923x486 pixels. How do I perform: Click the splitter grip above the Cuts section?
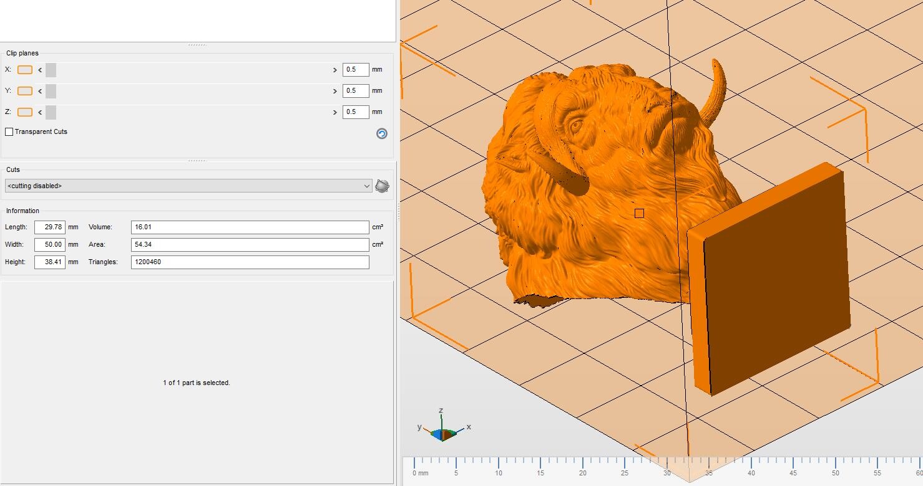[197, 160]
